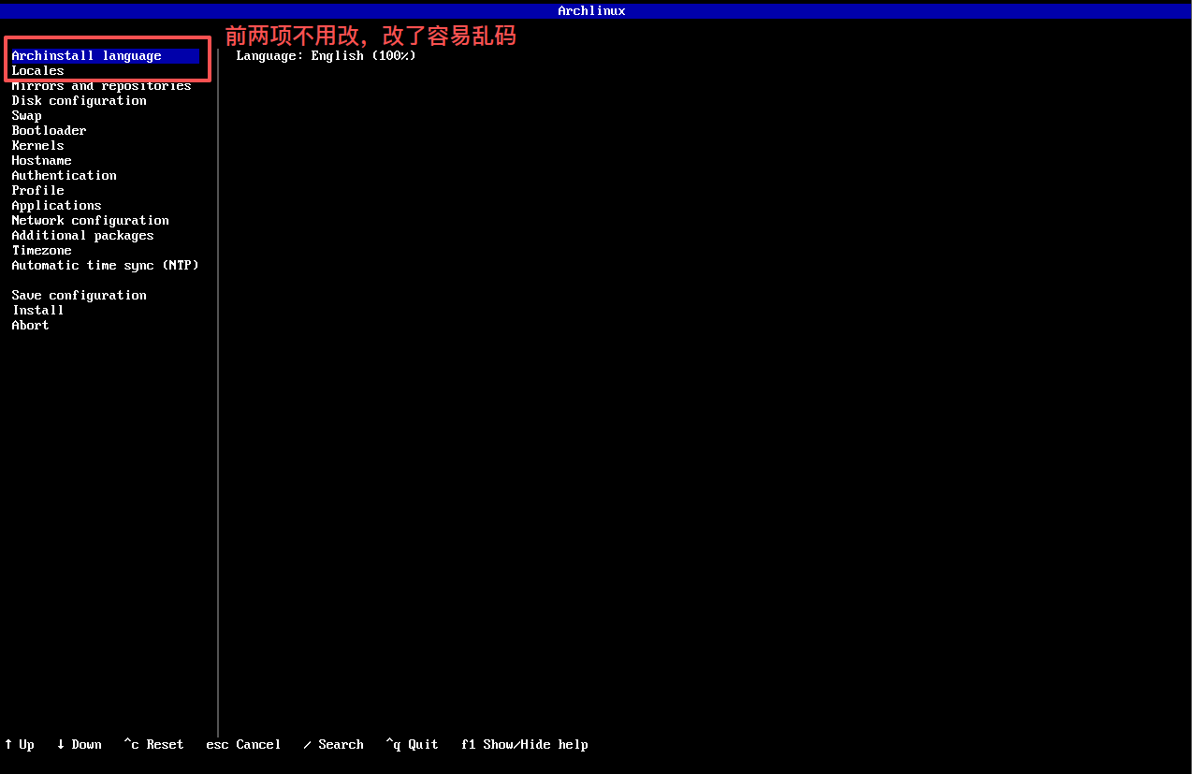The image size is (1192, 774).
Task: Open Mirrors and repositories option
Action: (x=101, y=86)
